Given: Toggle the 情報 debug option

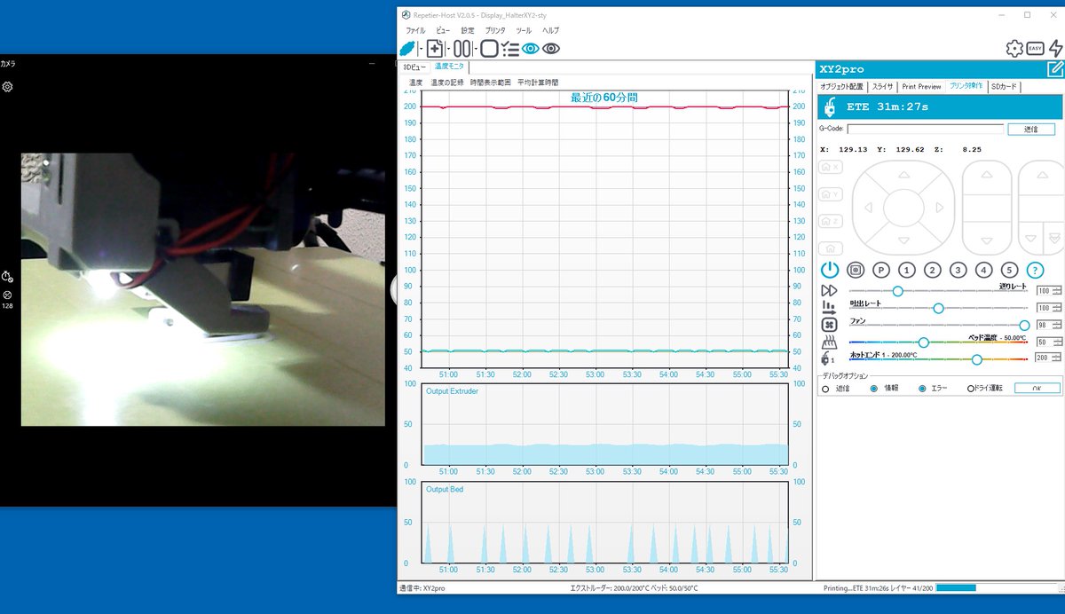Looking at the screenshot, I should (x=873, y=389).
